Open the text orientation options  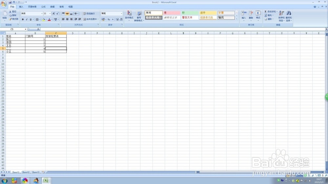76,13
